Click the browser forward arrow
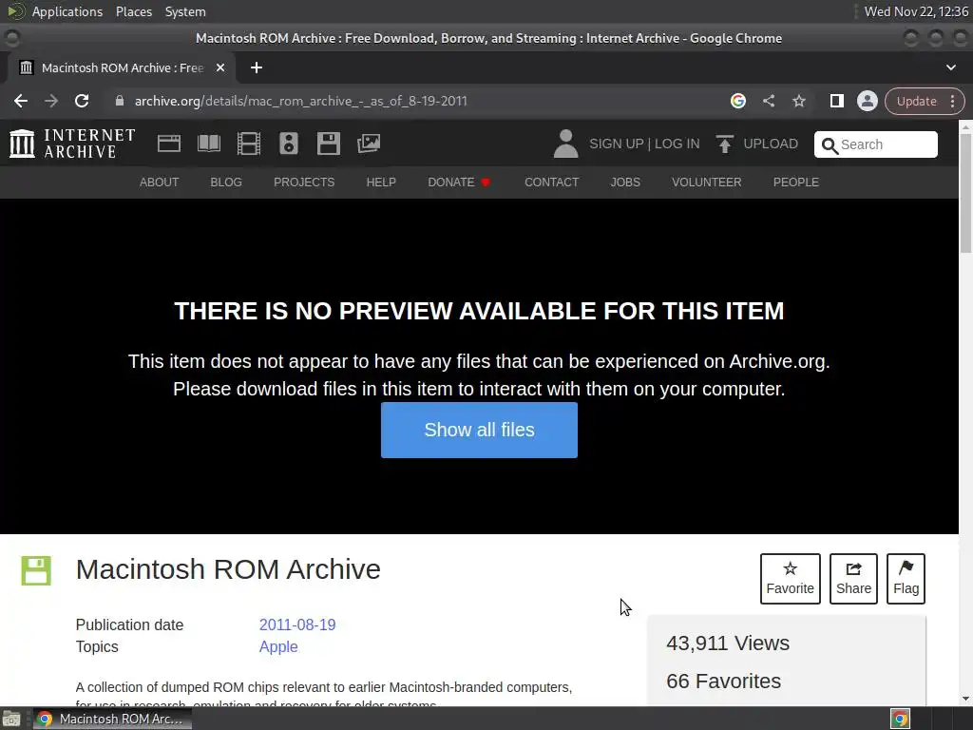The height and width of the screenshot is (730, 973). 51,101
